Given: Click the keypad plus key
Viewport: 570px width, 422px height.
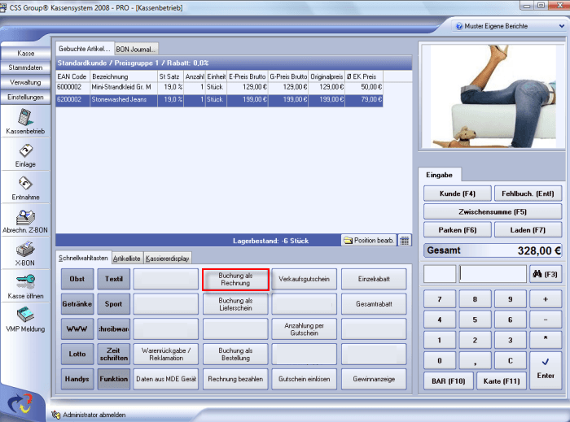Looking at the screenshot, I should (x=546, y=299).
